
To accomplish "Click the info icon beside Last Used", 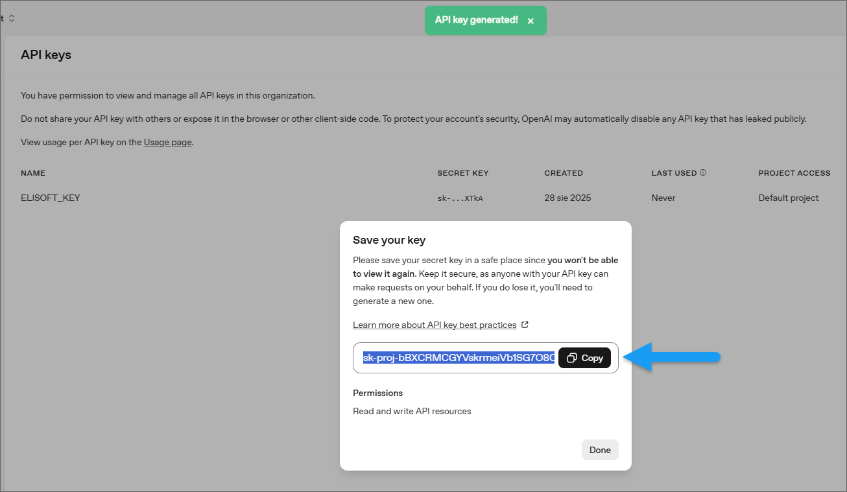I will [703, 173].
